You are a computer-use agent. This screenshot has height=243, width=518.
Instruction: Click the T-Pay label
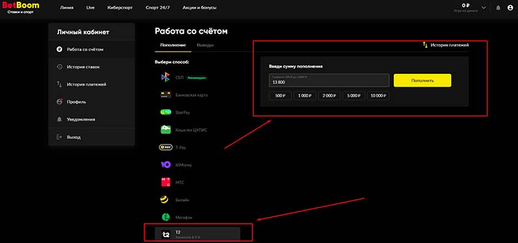(x=181, y=147)
